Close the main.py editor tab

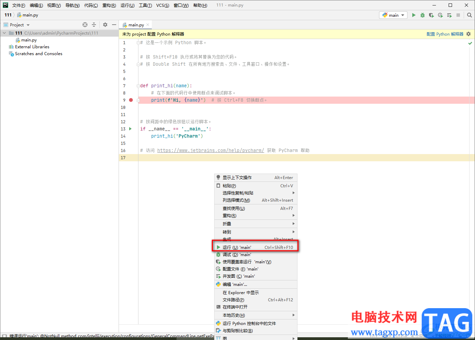pyautogui.click(x=148, y=25)
